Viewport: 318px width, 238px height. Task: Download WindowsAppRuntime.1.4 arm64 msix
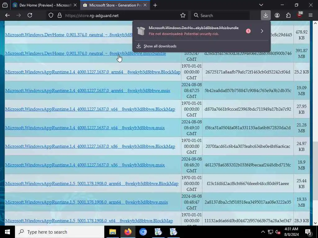pyautogui.click(x=88, y=91)
